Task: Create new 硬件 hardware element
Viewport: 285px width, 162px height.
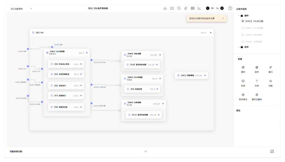Action: [x=243, y=69]
